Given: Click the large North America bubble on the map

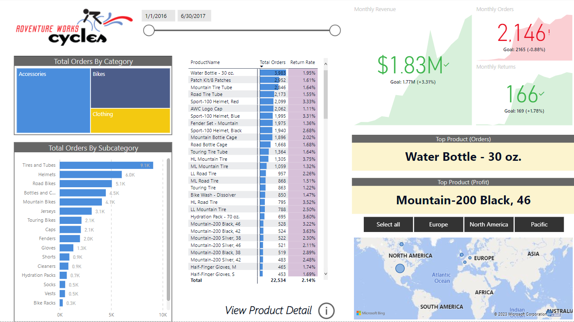Looking at the screenshot, I should point(400,269).
